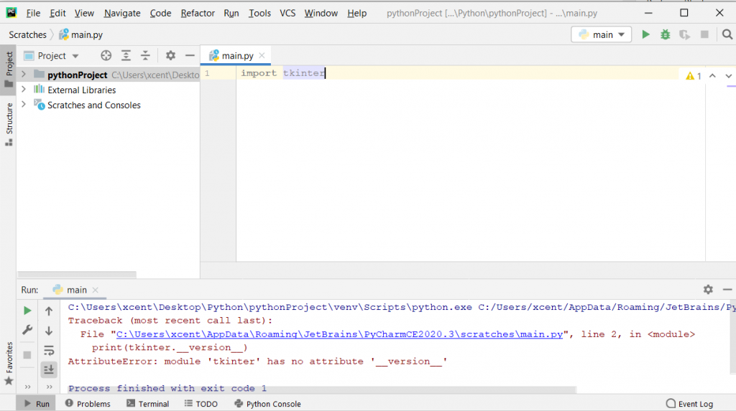
Task: Open the Code menu
Action: (160, 13)
